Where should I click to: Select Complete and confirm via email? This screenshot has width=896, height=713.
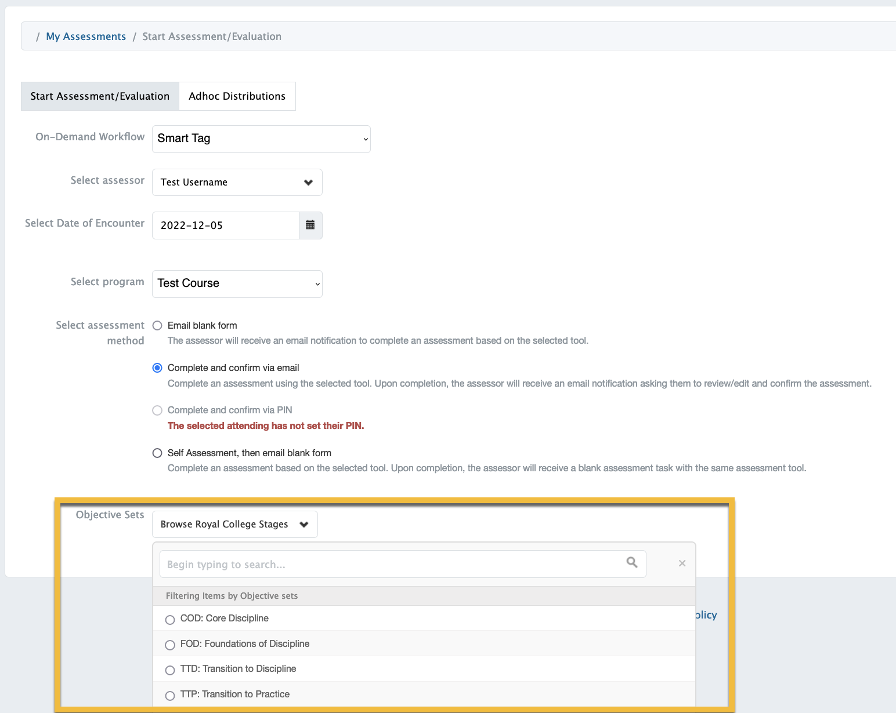(x=157, y=368)
